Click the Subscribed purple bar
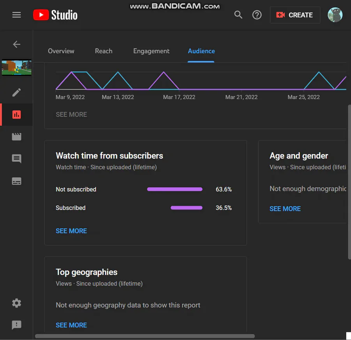This screenshot has width=351, height=340. pyautogui.click(x=186, y=208)
